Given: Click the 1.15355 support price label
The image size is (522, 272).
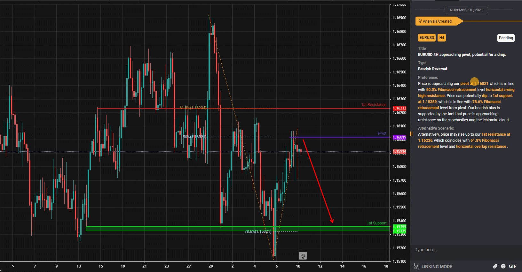Looking at the screenshot, I should tap(399, 227).
